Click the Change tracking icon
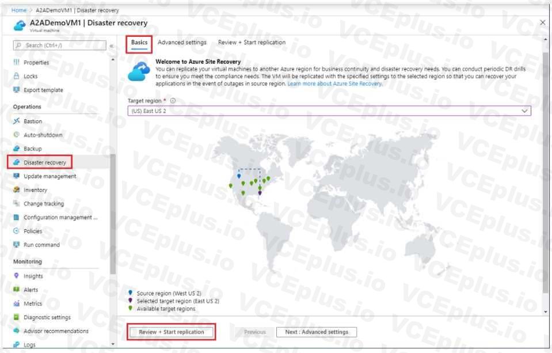 16,203
